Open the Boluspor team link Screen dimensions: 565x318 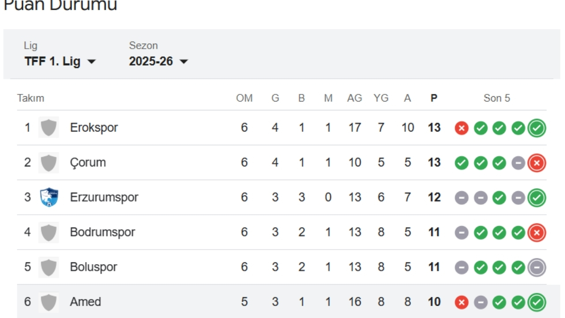pos(94,267)
